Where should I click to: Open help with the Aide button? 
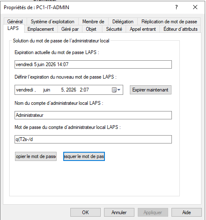[186, 212]
